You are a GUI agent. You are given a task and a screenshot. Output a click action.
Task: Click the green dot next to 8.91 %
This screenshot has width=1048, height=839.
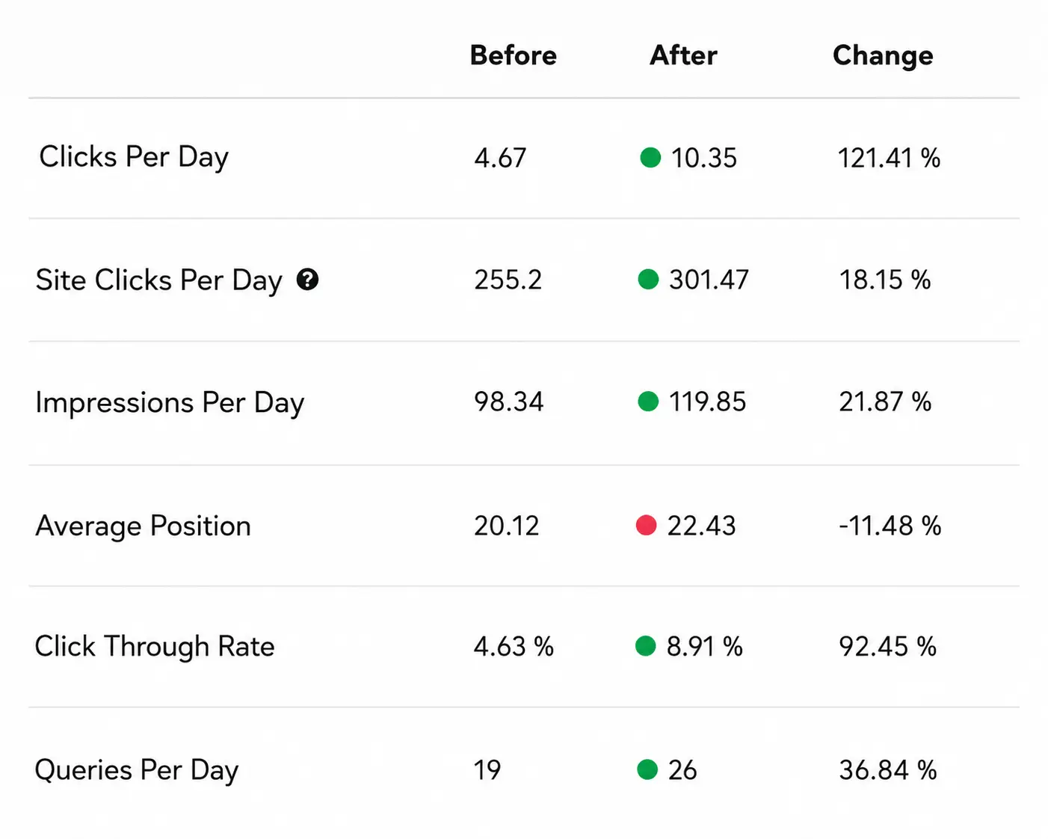[x=645, y=646]
